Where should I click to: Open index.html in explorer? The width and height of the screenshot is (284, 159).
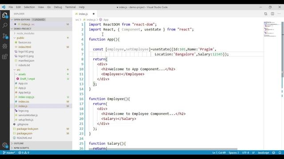tap(25, 47)
